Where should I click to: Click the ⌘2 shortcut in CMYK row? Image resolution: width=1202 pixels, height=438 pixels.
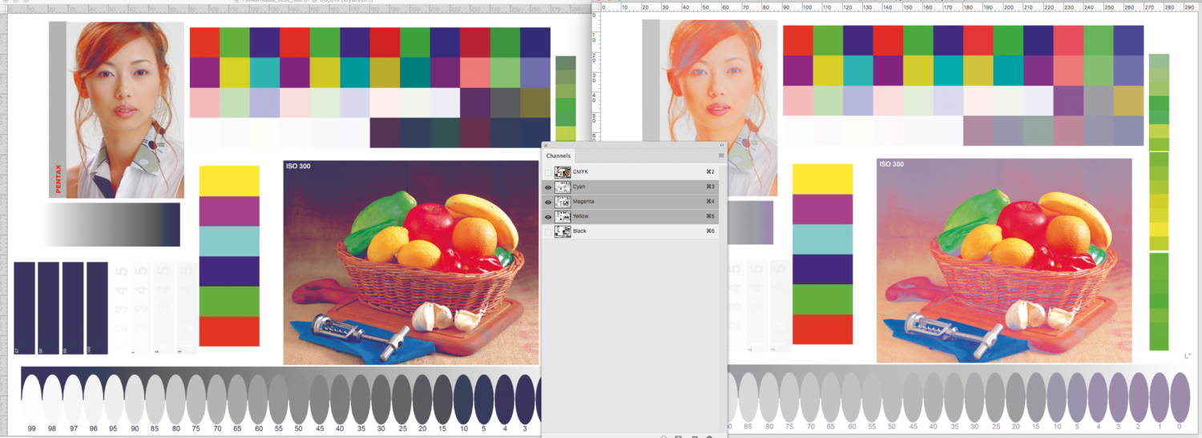click(x=710, y=172)
